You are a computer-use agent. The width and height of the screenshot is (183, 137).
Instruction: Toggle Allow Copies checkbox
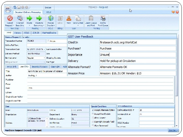pyautogui.click(x=93, y=118)
